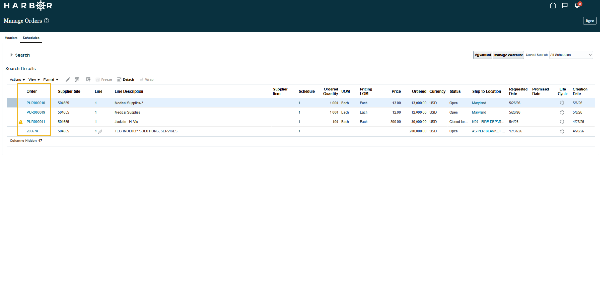Open life cycle icon for PUR000010 row
This screenshot has width=600, height=307.
point(562,103)
